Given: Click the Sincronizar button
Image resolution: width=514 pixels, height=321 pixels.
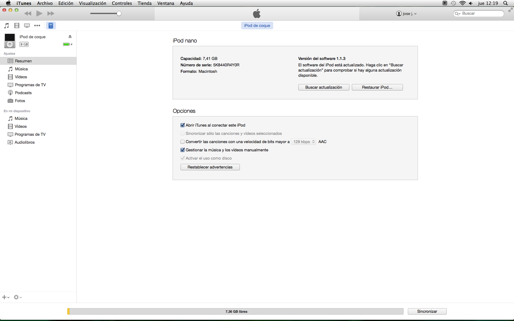Looking at the screenshot, I should point(427,312).
